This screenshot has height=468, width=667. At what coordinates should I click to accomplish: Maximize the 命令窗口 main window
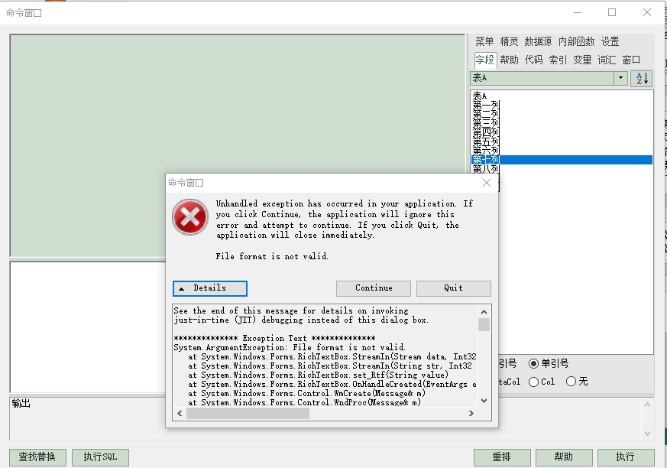point(612,12)
